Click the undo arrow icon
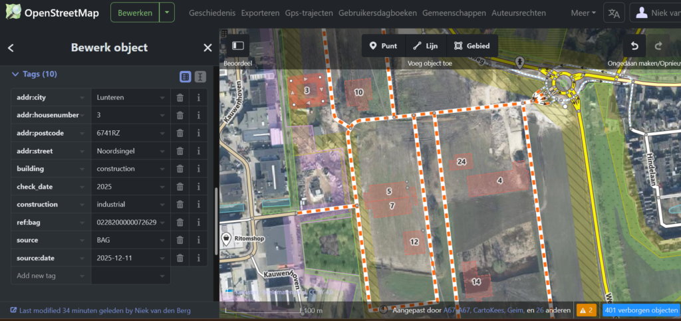 634,46
